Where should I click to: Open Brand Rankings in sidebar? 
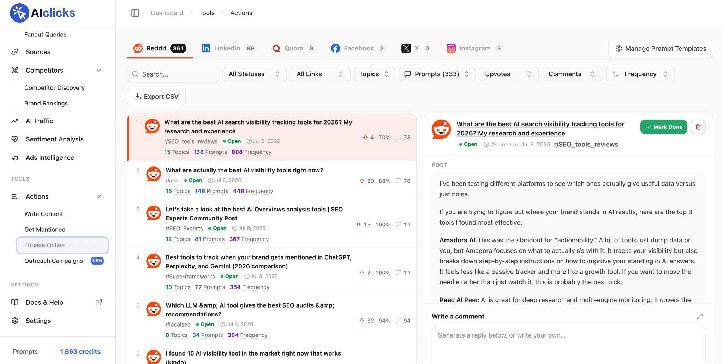[x=46, y=103]
